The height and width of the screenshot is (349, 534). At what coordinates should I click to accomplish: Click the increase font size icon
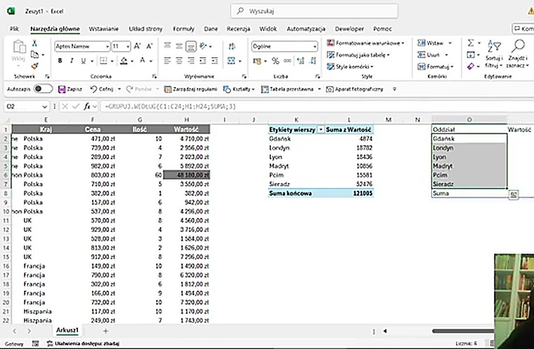pyautogui.click(x=137, y=47)
